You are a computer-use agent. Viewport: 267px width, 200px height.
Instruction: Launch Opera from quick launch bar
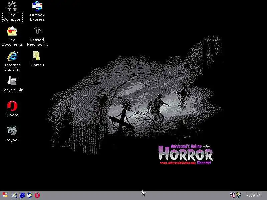click(x=37, y=195)
